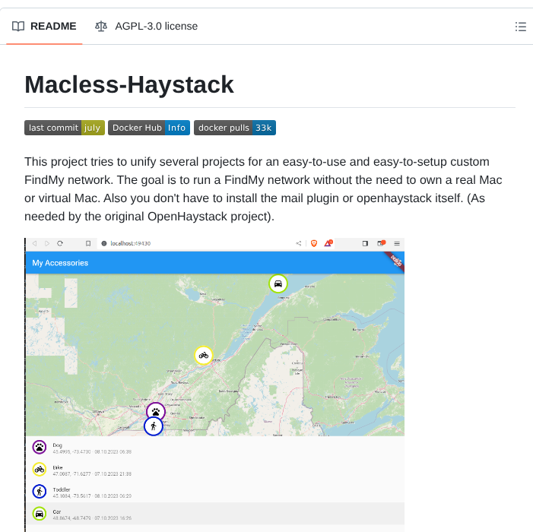Click the Dog accessory name text

tap(58, 445)
